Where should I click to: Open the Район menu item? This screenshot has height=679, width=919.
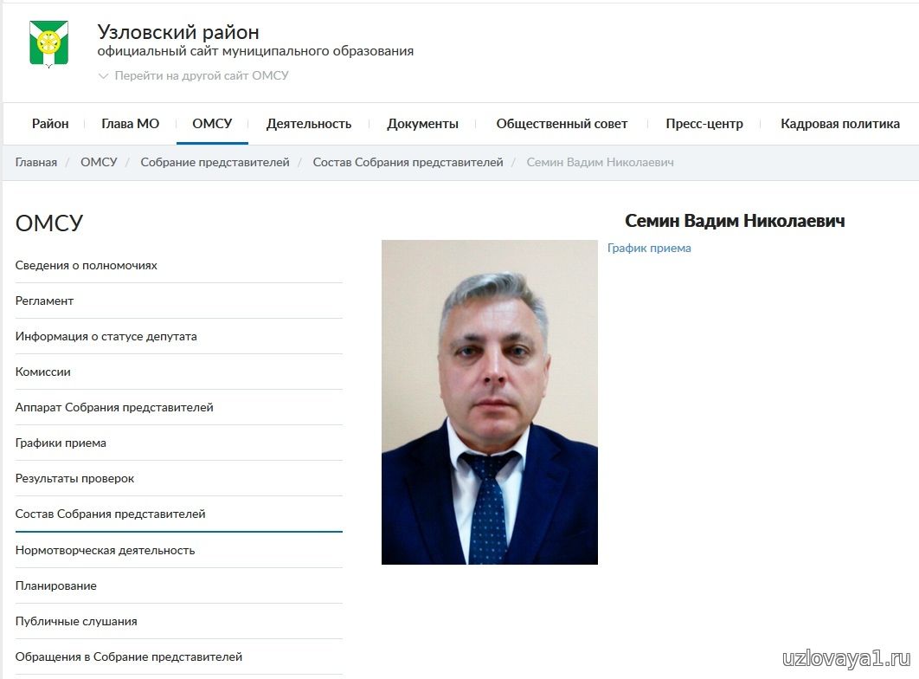coord(50,124)
